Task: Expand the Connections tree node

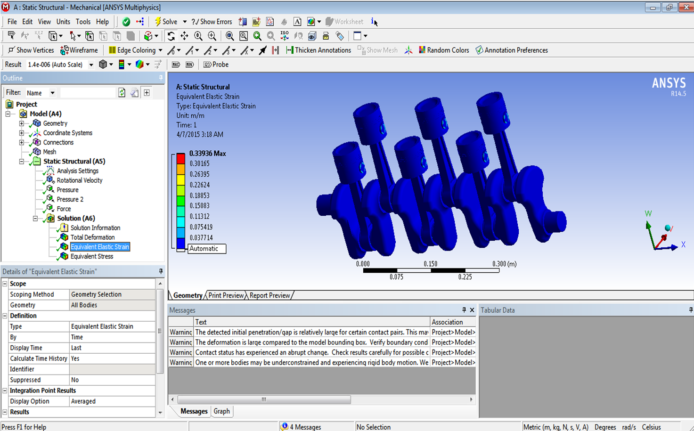Action: [x=21, y=142]
